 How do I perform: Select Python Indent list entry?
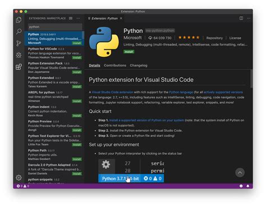pyautogui.click(x=54, y=111)
